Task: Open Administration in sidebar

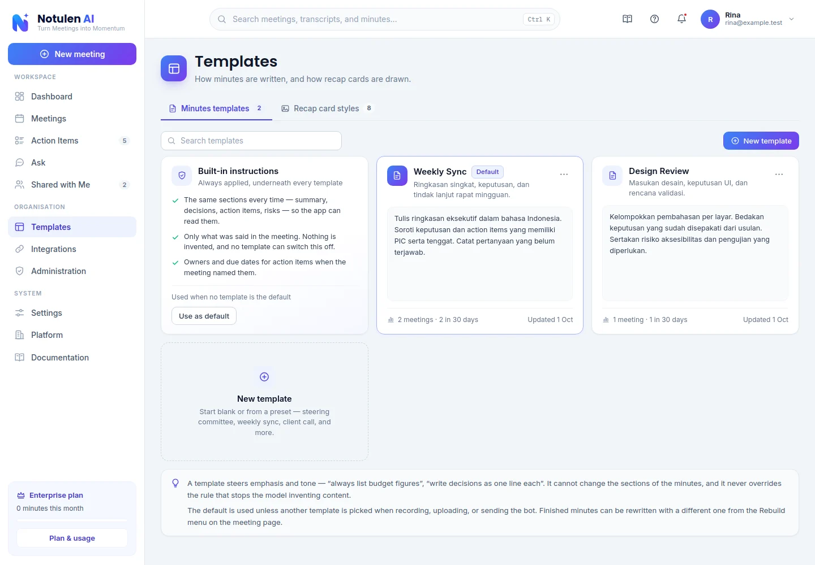Action: [x=72, y=271]
